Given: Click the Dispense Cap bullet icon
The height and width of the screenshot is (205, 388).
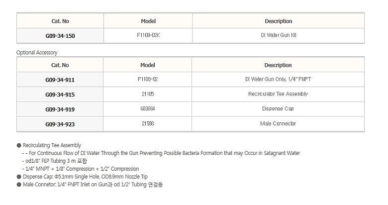Looking at the screenshot, I should pyautogui.click(x=19, y=177).
